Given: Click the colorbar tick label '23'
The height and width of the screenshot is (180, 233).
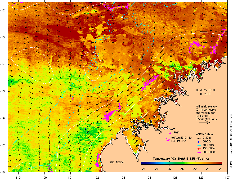Looking at the screenshot, I should tap(144, 169).
